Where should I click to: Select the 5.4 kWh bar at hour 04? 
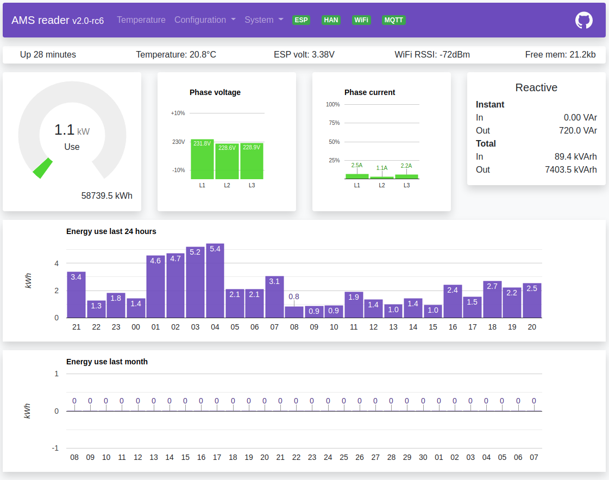coord(215,282)
